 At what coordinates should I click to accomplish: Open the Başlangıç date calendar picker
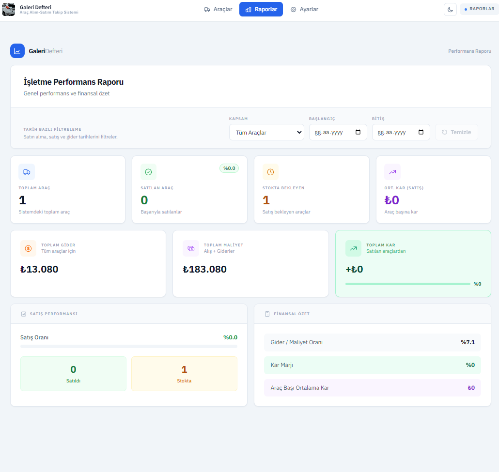pyautogui.click(x=358, y=132)
